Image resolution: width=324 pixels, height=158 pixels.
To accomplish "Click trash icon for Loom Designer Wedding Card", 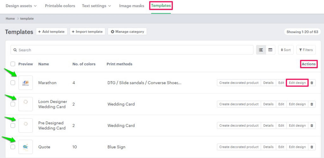I will click(312, 104).
